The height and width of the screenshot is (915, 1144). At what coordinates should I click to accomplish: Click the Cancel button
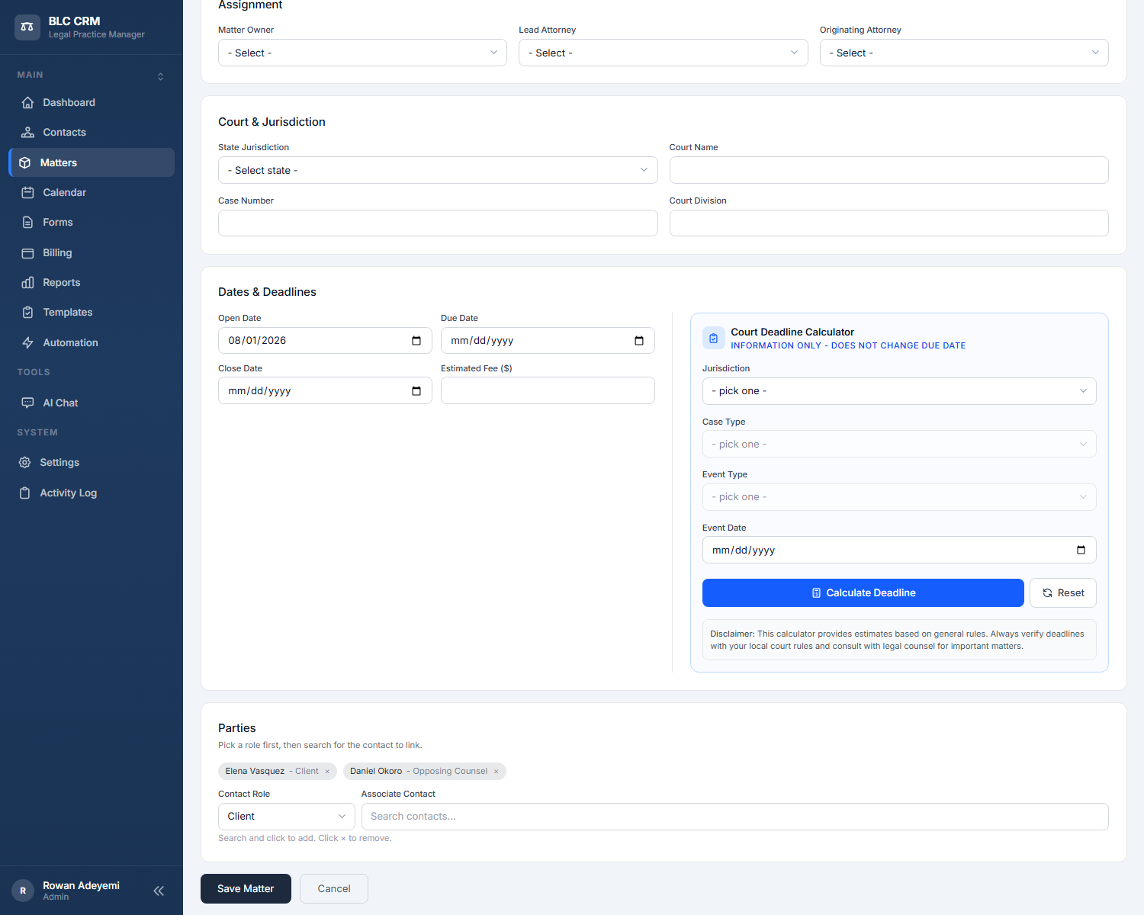334,889
